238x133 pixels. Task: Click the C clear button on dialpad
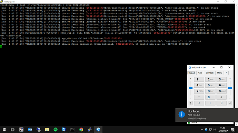[x=221, y=103]
